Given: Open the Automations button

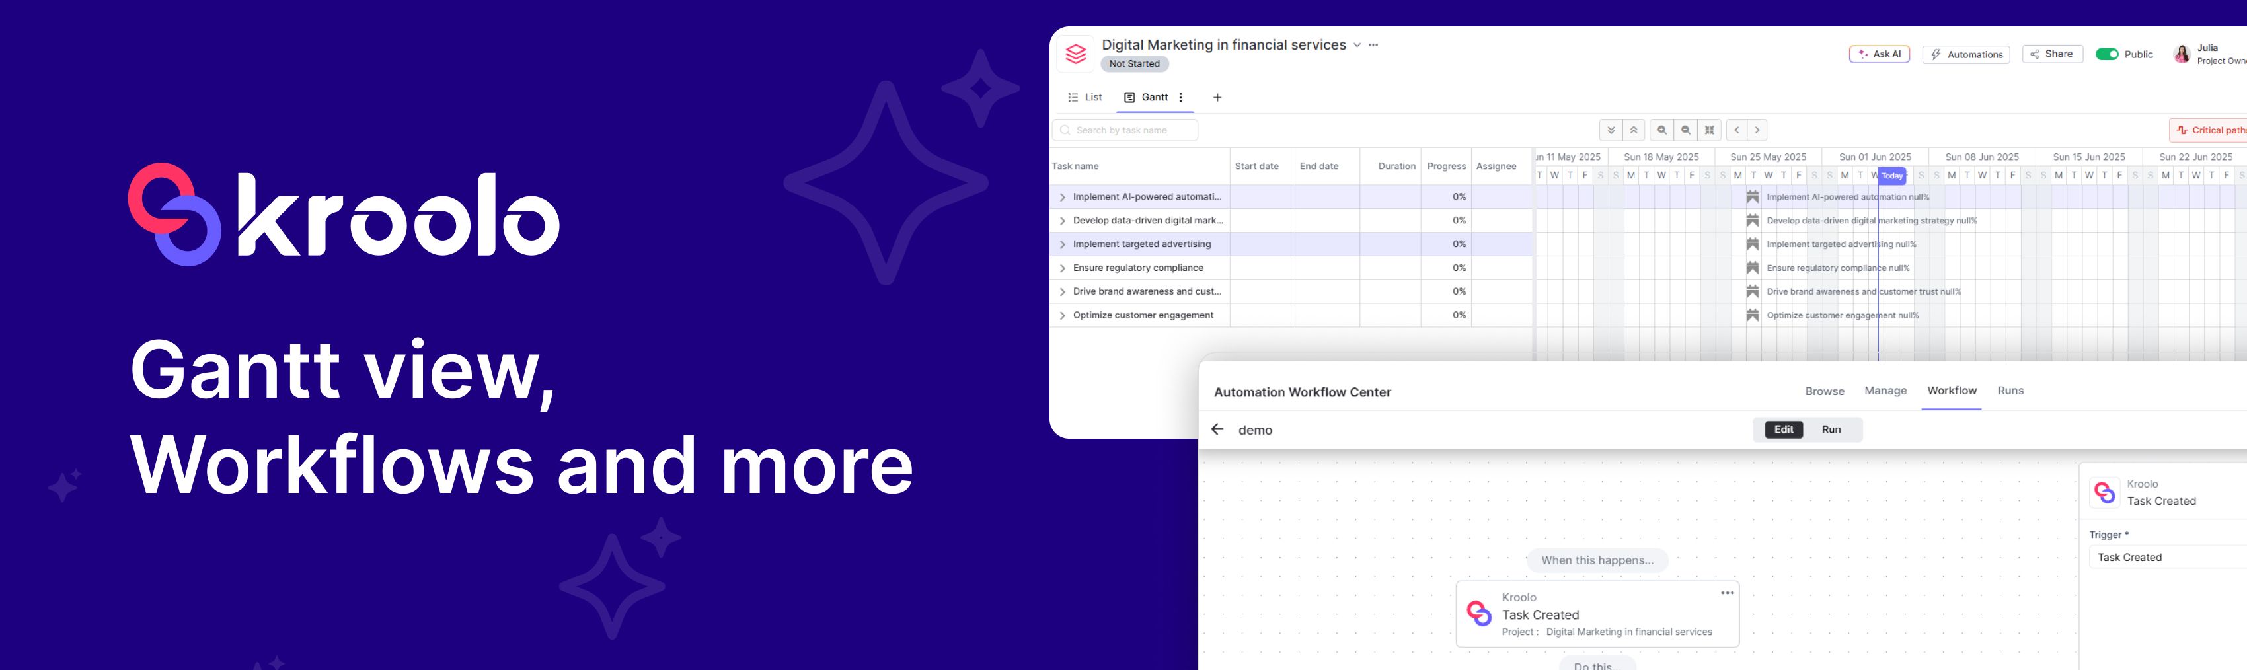Looking at the screenshot, I should pos(1966,54).
